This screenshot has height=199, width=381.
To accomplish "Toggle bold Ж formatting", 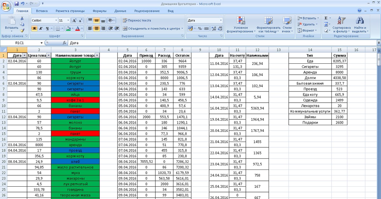I will pyautogui.click(x=34, y=29).
